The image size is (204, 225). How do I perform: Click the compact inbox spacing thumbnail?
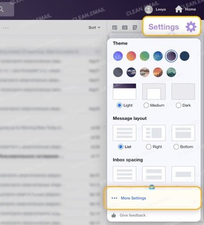tap(125, 174)
